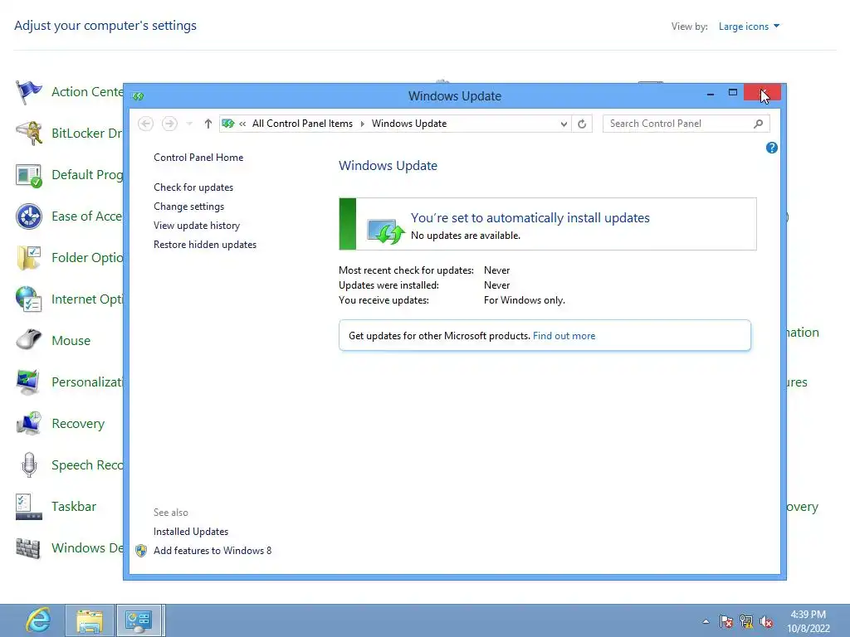This screenshot has width=850, height=637.
Task: Show hidden tray icons arrow
Action: coord(706,621)
